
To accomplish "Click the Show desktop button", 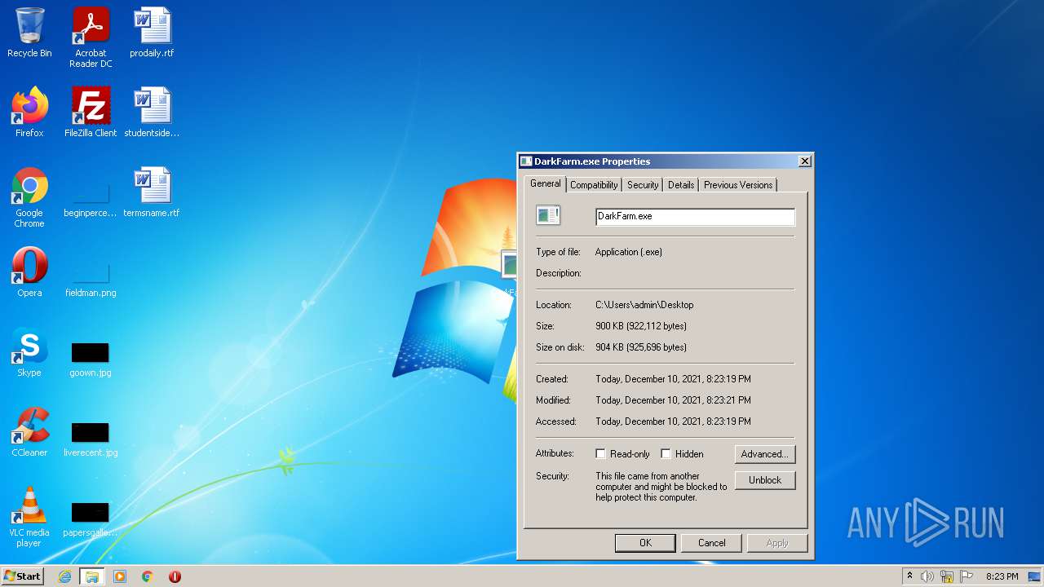I will 1034,576.
